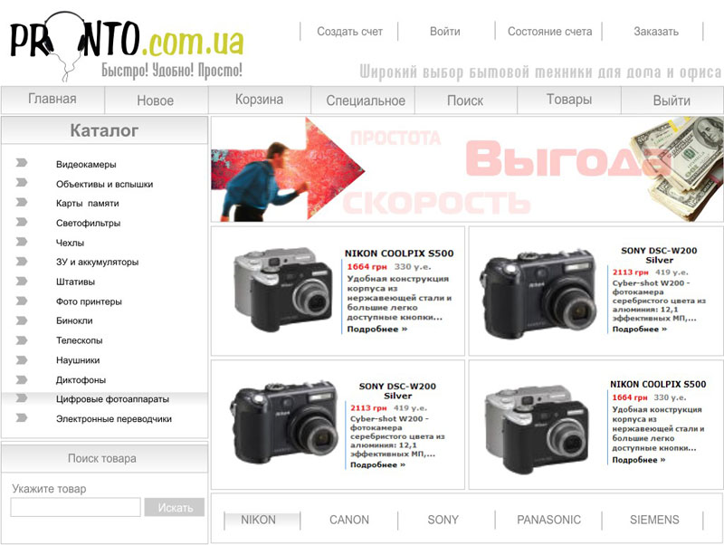This screenshot has height=545, width=724.
Task: Click the arrow bullet beside Наушники
Action: [x=22, y=360]
